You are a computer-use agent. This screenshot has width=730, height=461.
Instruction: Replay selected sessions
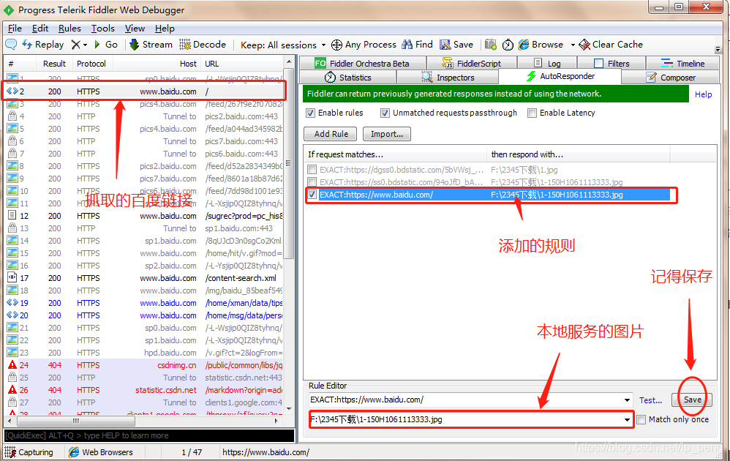point(43,45)
